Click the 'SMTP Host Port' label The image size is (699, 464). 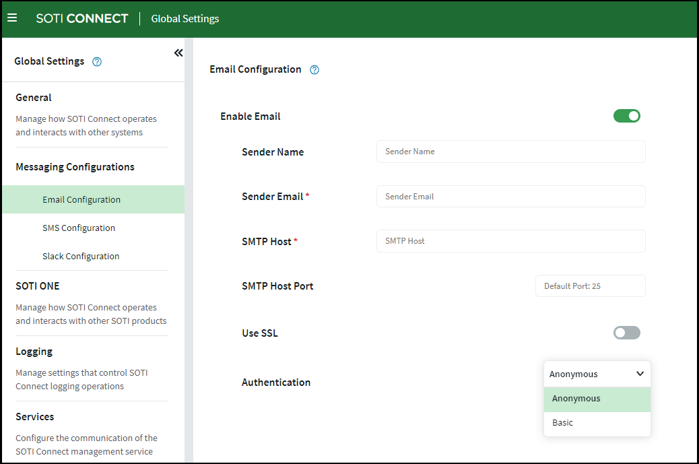point(277,286)
